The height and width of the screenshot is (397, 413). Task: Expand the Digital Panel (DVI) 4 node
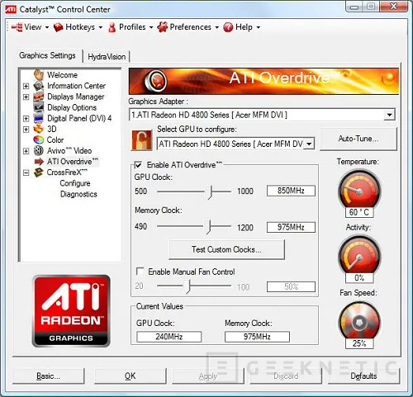(x=26, y=119)
